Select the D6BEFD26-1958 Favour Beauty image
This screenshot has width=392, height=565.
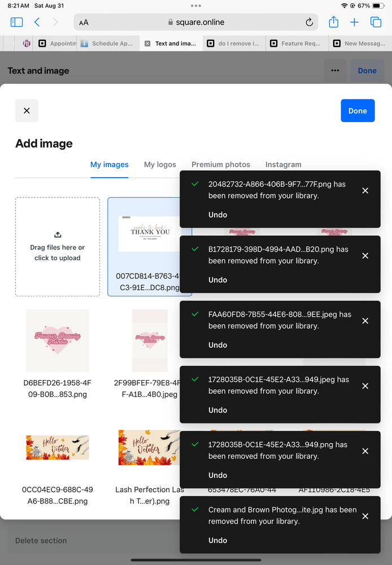click(58, 340)
